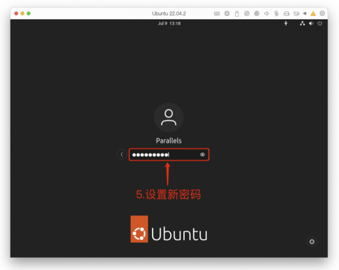The width and height of the screenshot is (339, 270).
Task: Open session options gear at bottom right
Action: [x=312, y=242]
